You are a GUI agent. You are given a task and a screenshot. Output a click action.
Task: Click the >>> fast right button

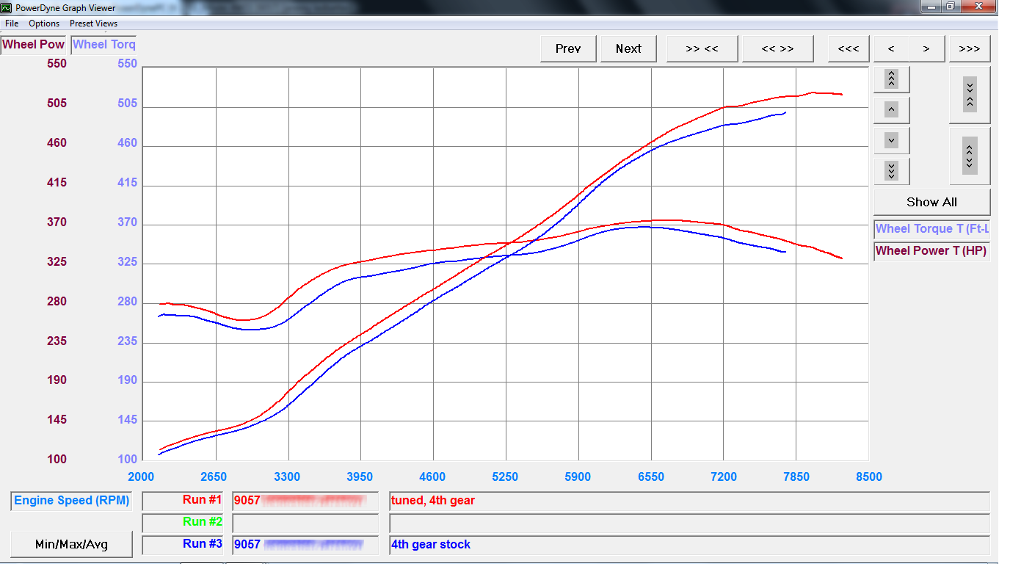(x=969, y=48)
